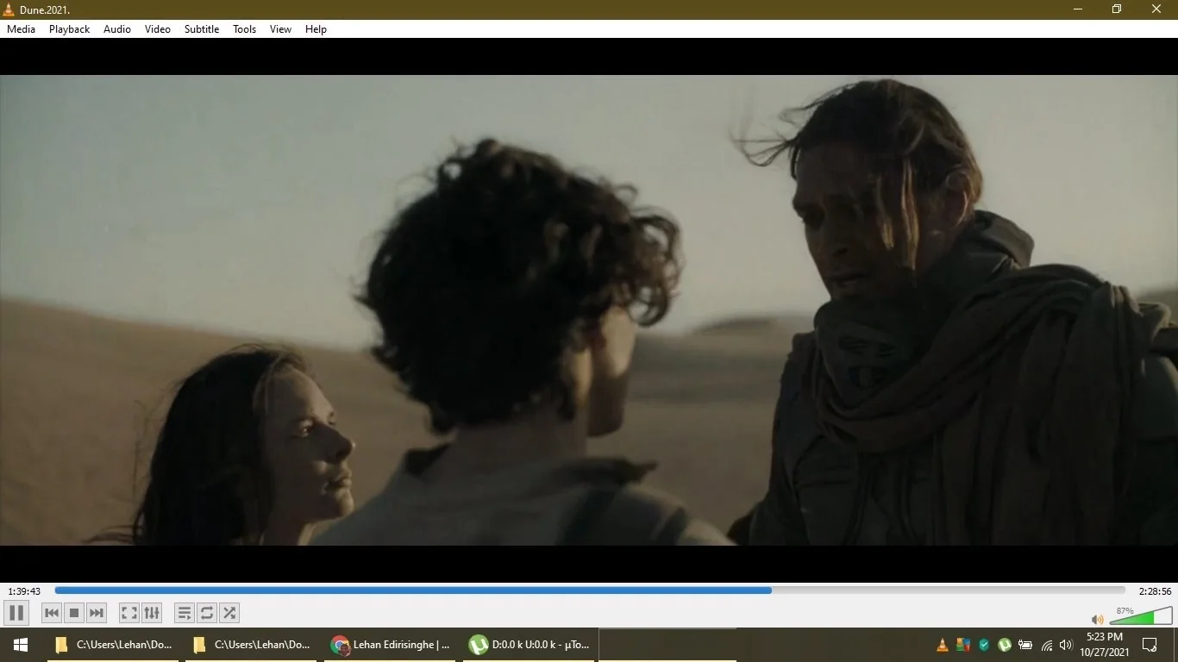The image size is (1178, 662).
Task: Jump to the previous media item
Action: (x=52, y=613)
